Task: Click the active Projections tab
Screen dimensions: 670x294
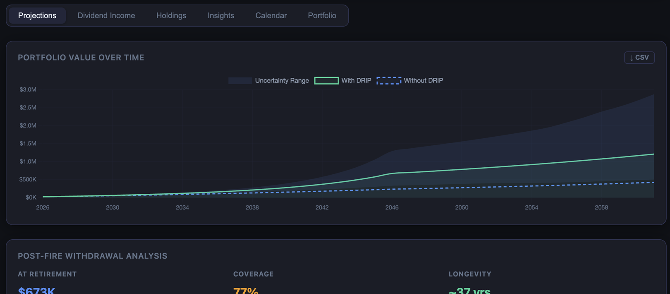Action: [37, 16]
